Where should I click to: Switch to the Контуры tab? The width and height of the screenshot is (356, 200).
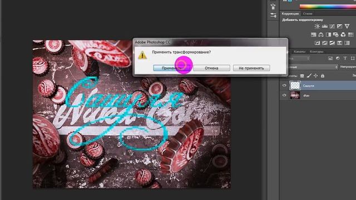pyautogui.click(x=317, y=52)
